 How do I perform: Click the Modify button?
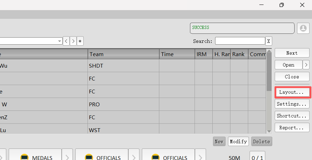click(238, 142)
